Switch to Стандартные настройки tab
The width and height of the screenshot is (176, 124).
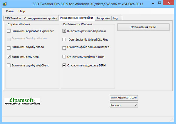pyautogui.click(x=41, y=18)
